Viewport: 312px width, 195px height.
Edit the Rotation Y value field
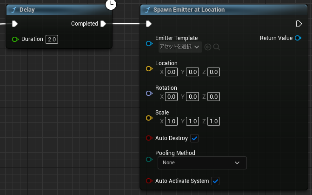[x=193, y=97]
